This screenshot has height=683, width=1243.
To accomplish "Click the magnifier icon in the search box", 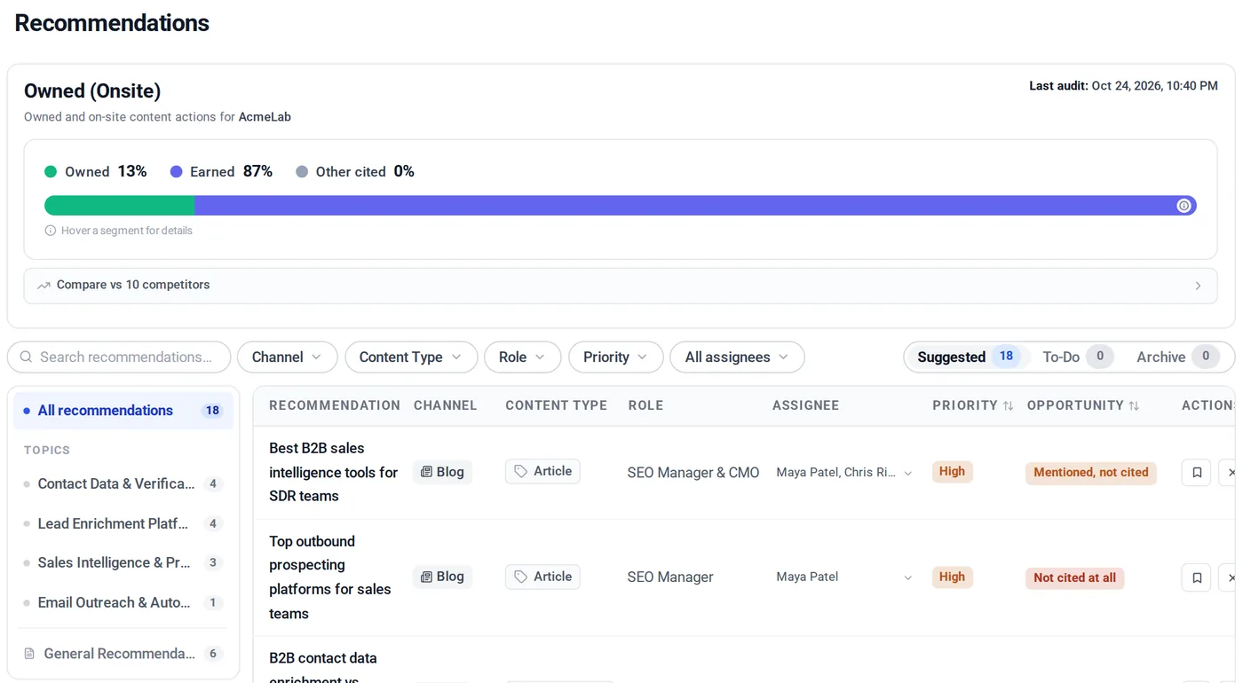I will point(25,357).
